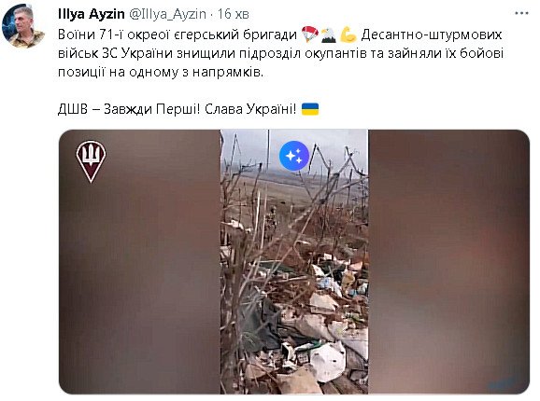Click "позиції на одному з напрямків" line

click(161, 72)
